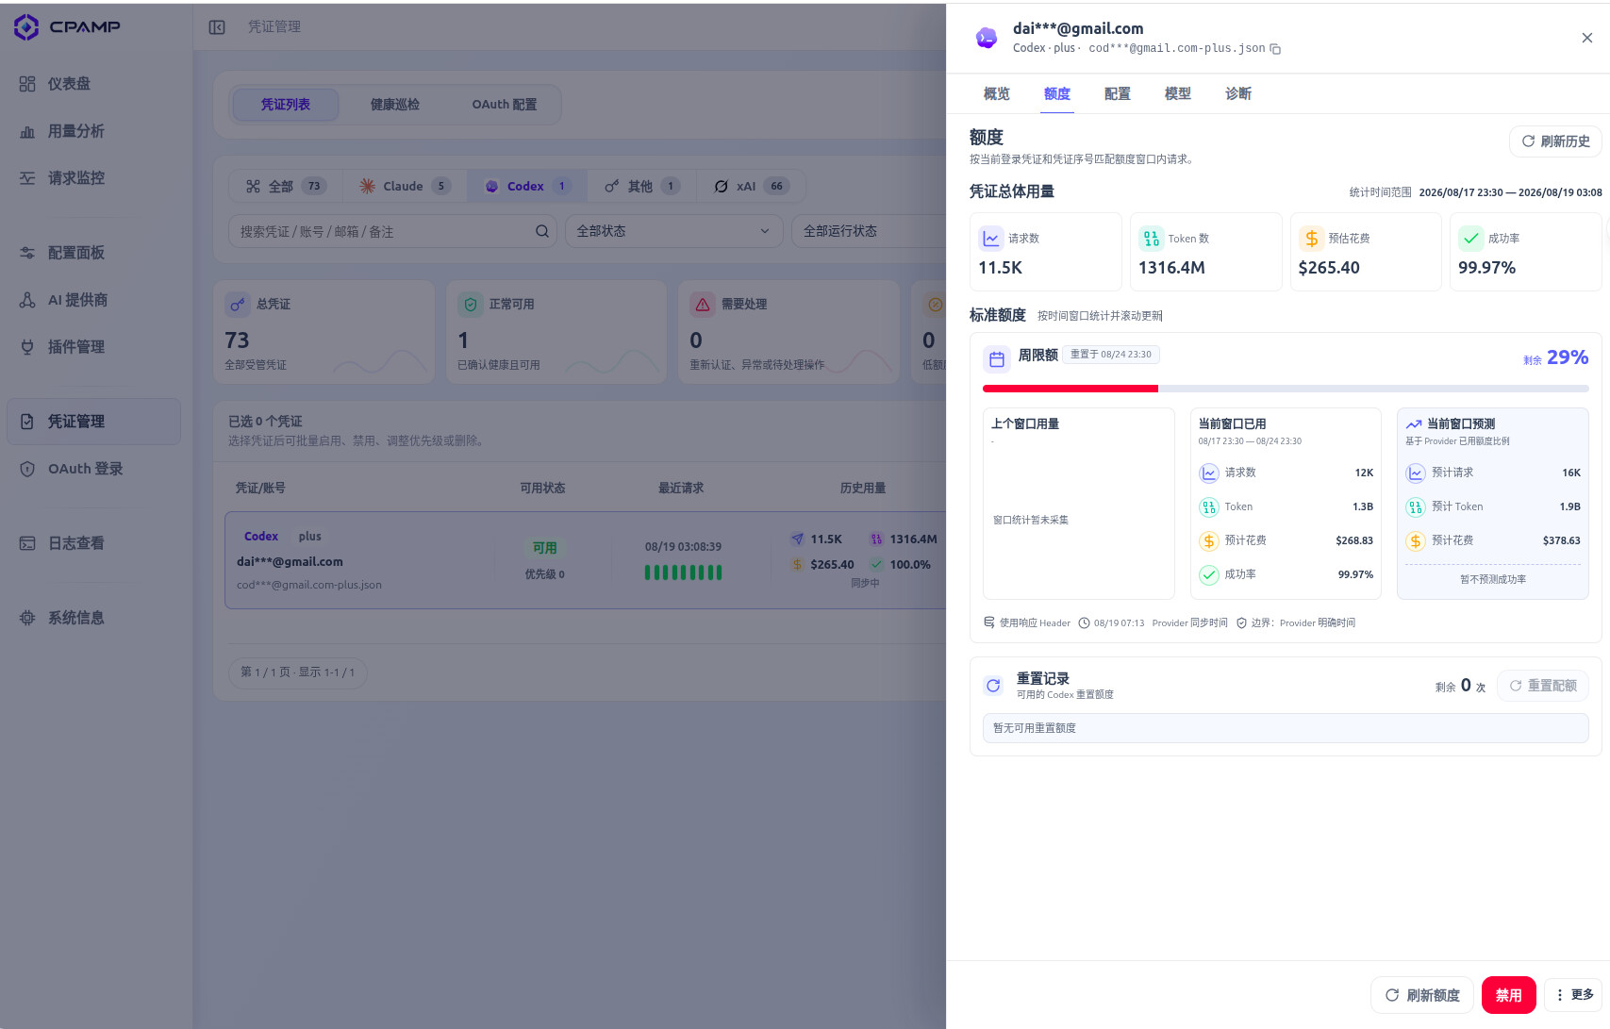Switch to the 额度 tab
Viewport: 1610px width, 1029px height.
coord(1056,94)
